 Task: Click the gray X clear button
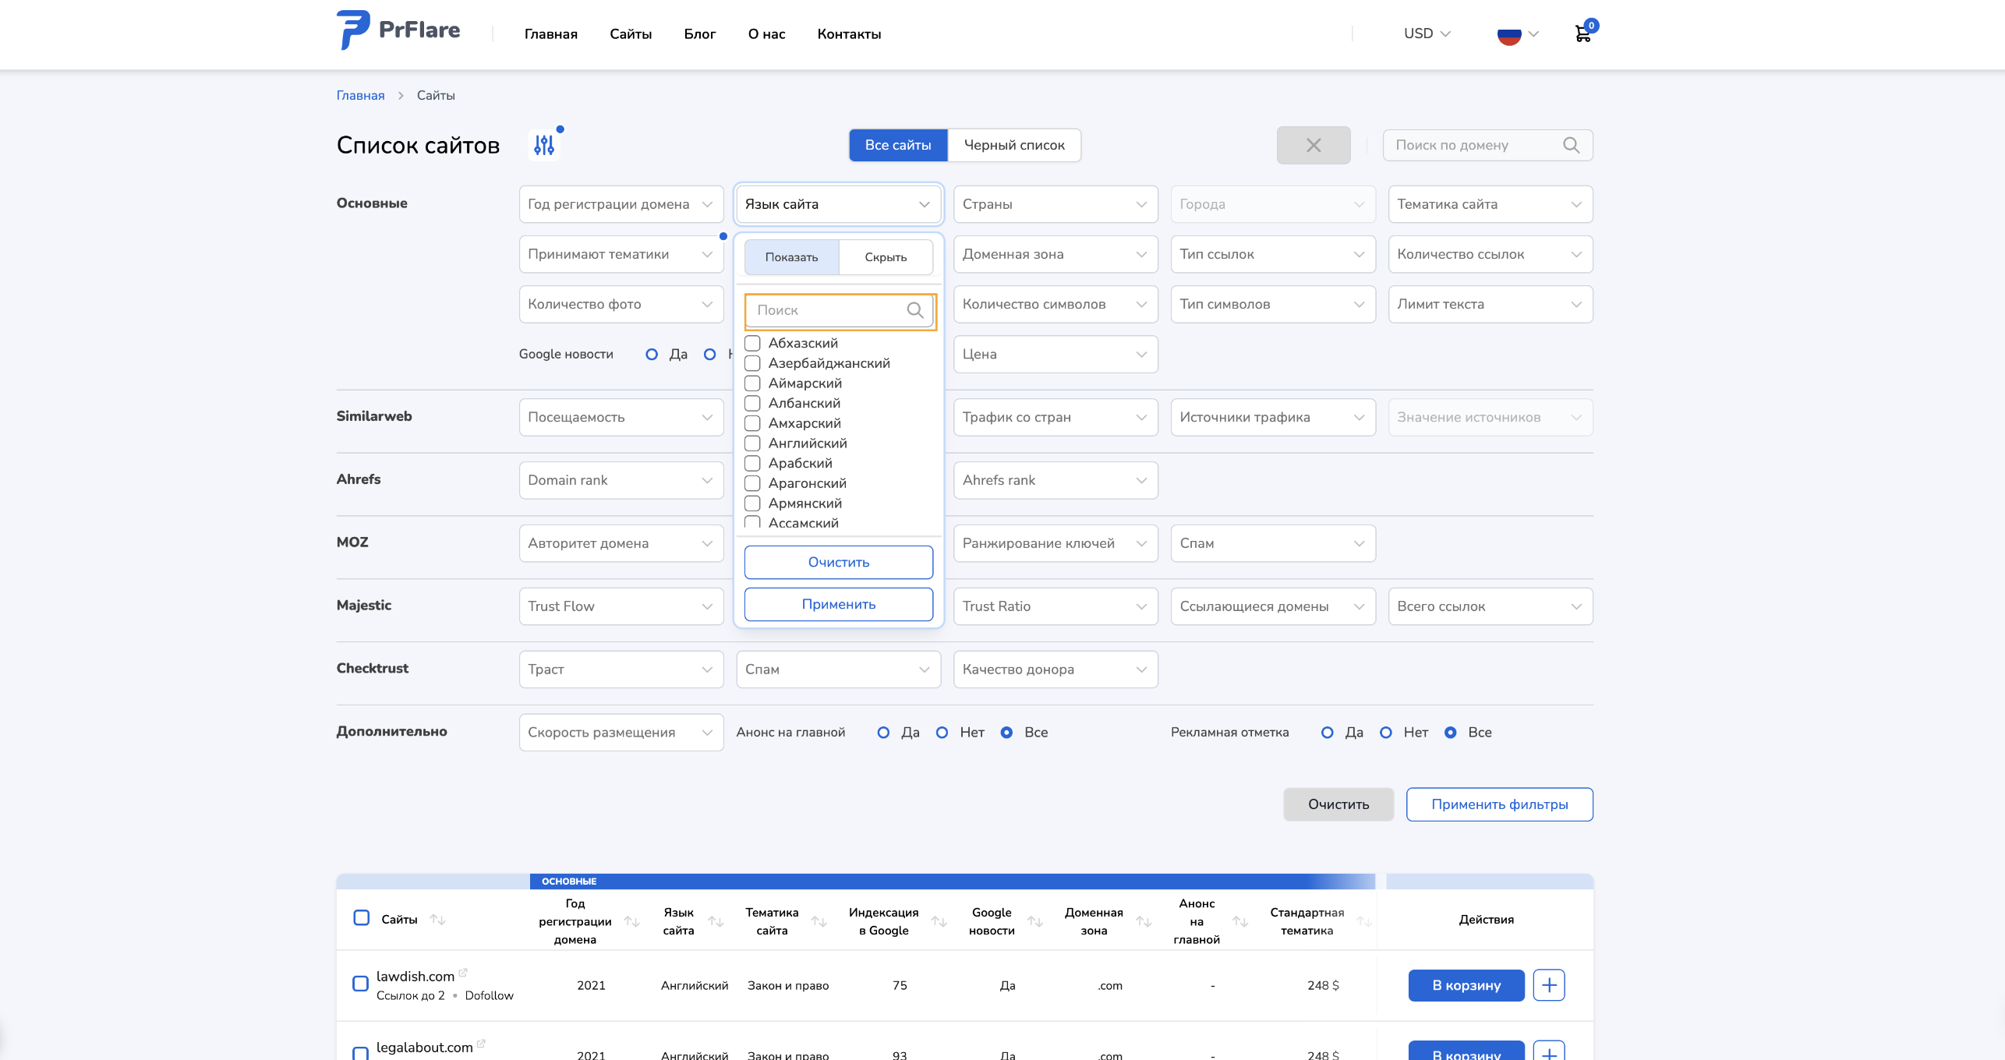pyautogui.click(x=1314, y=145)
